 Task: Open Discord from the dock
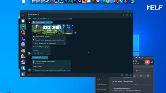(x=89, y=1)
